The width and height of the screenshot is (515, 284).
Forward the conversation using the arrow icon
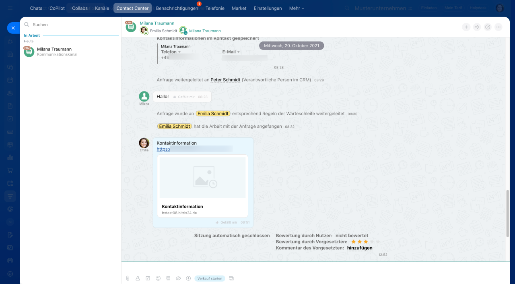click(477, 27)
